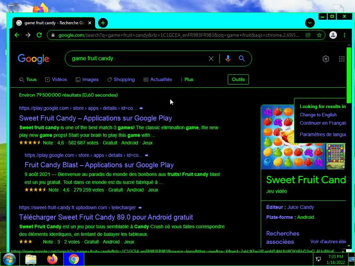Screen dimensions: 355x266
Task: Open 'Paramètres de langue' link
Action: [323, 134]
